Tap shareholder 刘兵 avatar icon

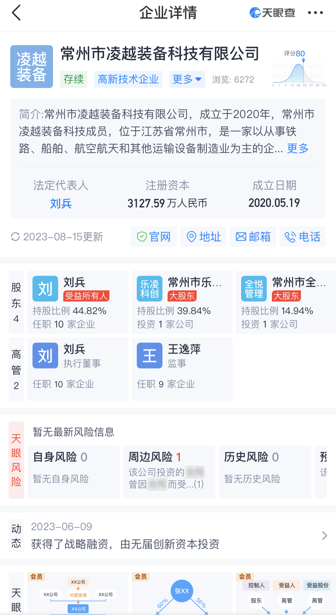45,289
